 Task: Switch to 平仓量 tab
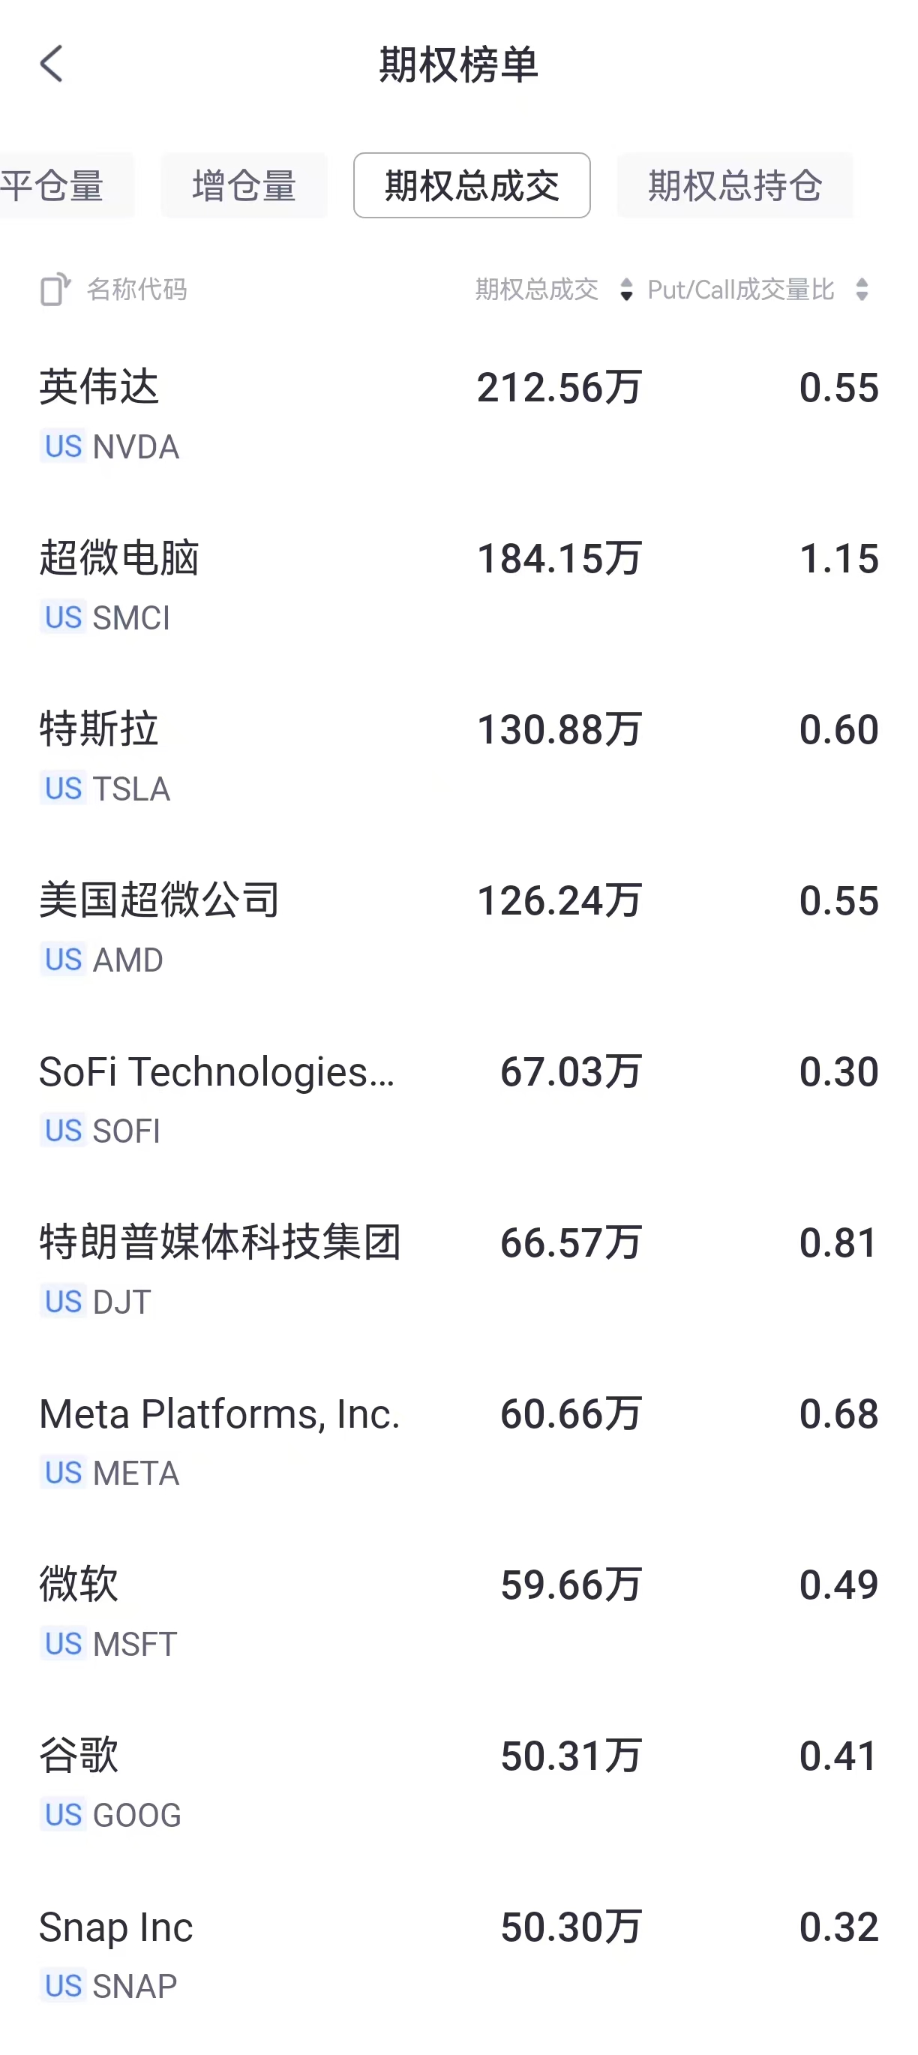coord(55,186)
